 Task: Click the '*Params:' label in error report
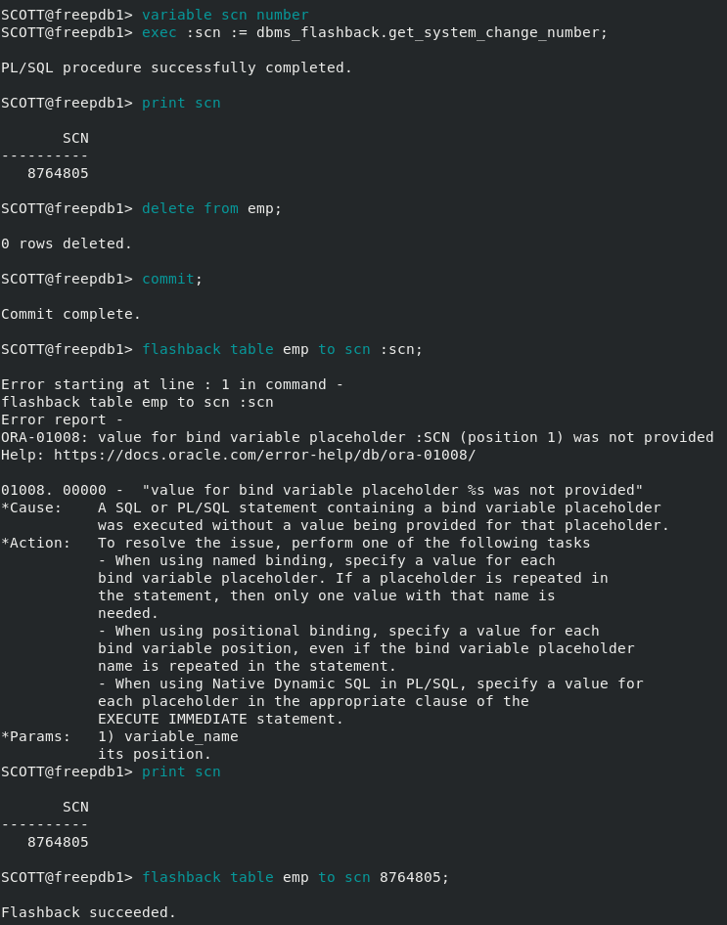[x=35, y=736]
